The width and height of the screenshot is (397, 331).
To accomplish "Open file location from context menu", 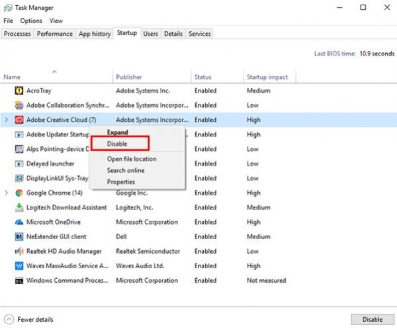I will click(x=132, y=159).
